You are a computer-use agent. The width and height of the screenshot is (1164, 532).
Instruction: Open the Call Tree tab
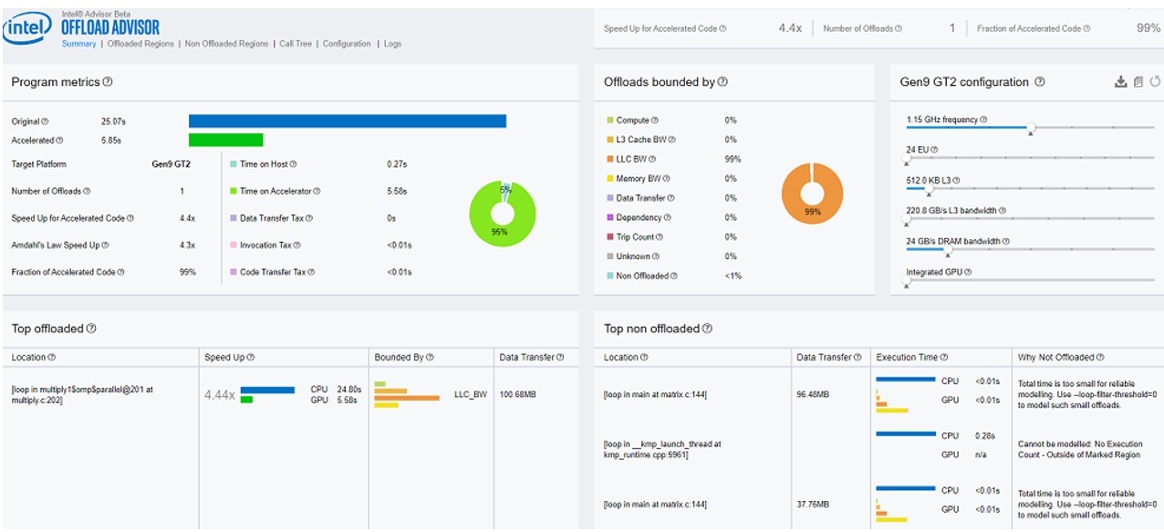pyautogui.click(x=295, y=44)
